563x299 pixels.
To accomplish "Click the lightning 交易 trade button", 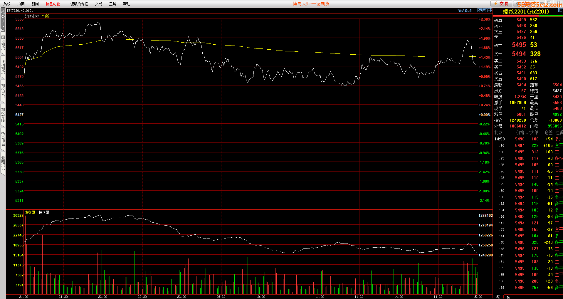I will click(x=501, y=4).
